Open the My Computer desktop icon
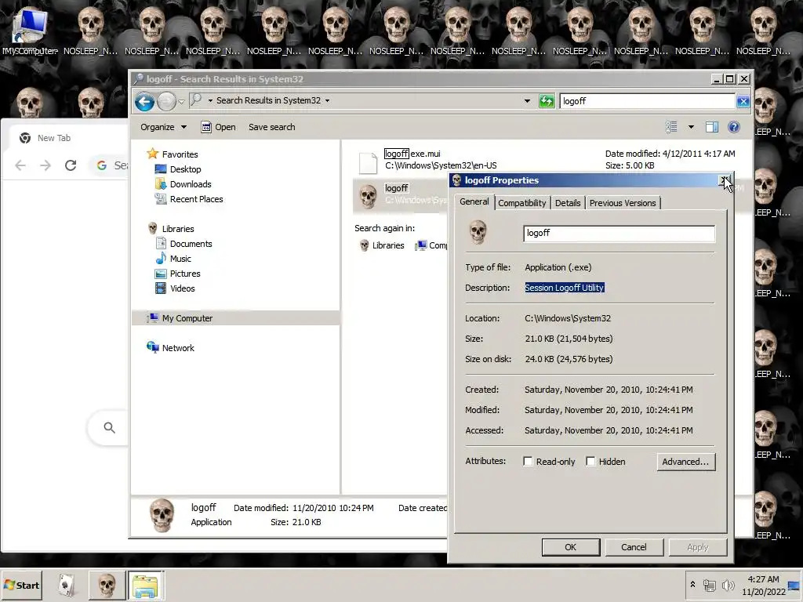The height and width of the screenshot is (602, 803). tap(30, 24)
